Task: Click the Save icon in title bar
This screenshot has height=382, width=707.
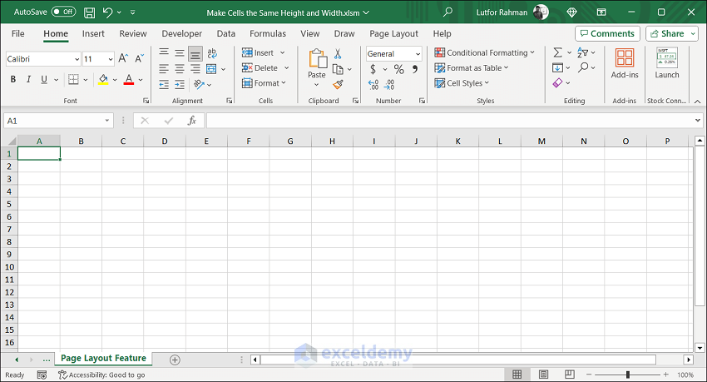Action: pyautogui.click(x=89, y=12)
